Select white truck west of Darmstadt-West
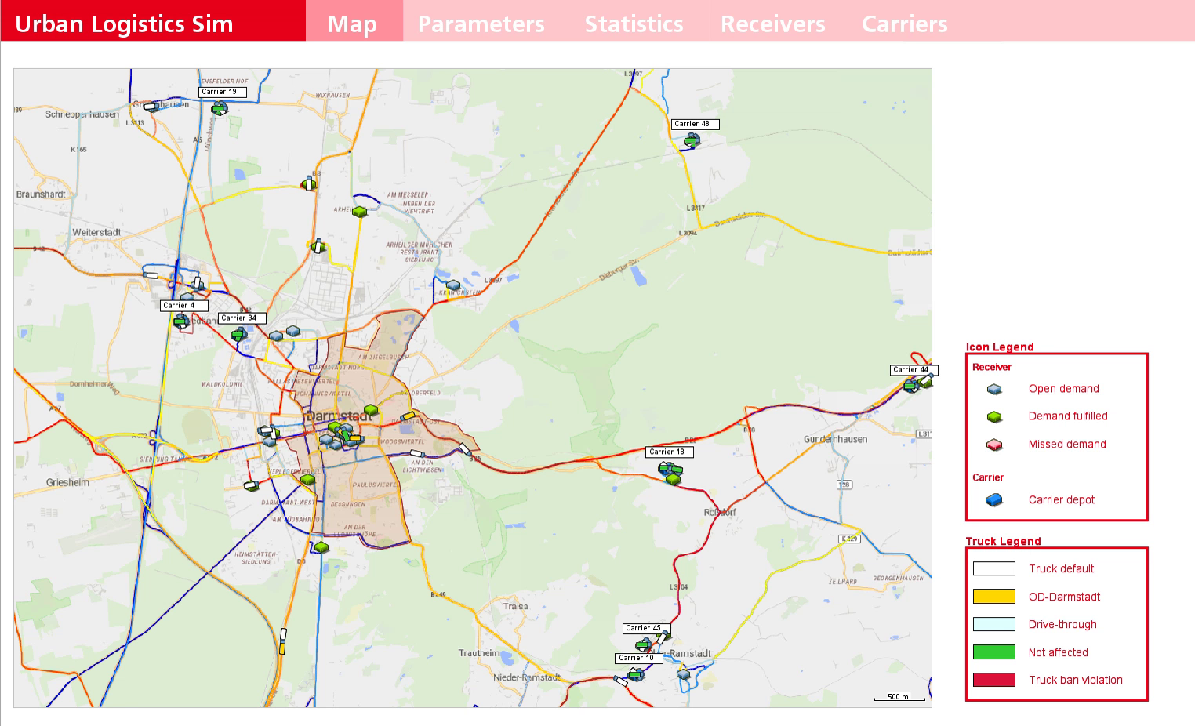 (x=251, y=485)
